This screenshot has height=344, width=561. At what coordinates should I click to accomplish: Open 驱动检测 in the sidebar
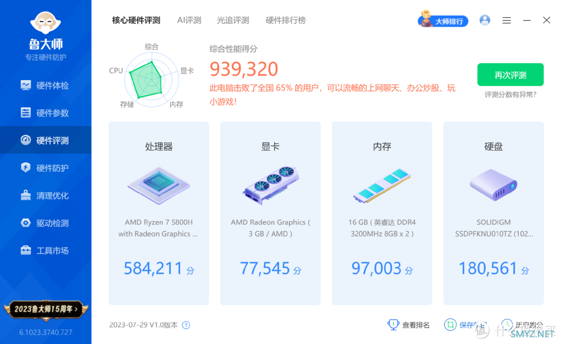[x=45, y=223]
